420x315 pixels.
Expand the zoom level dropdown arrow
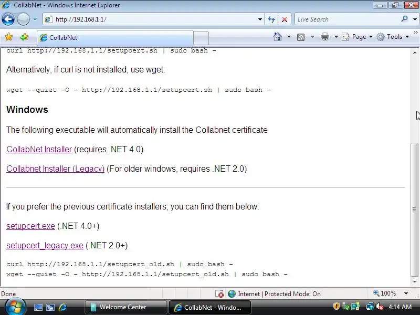(x=406, y=293)
